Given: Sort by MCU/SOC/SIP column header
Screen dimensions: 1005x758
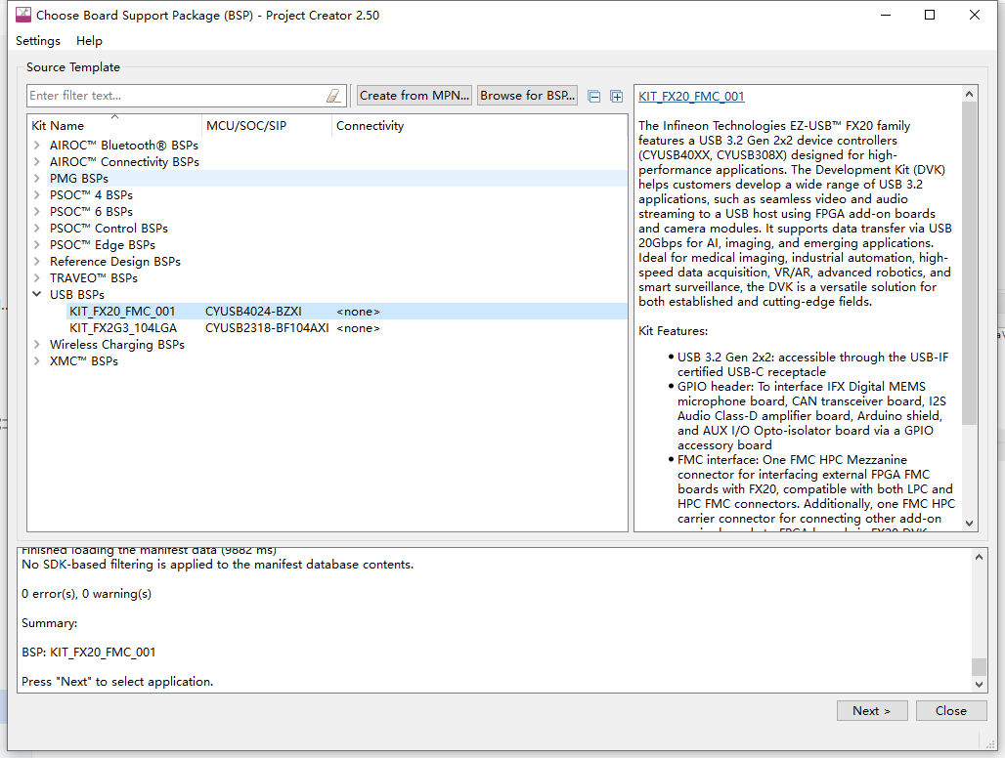Looking at the screenshot, I should coord(267,125).
